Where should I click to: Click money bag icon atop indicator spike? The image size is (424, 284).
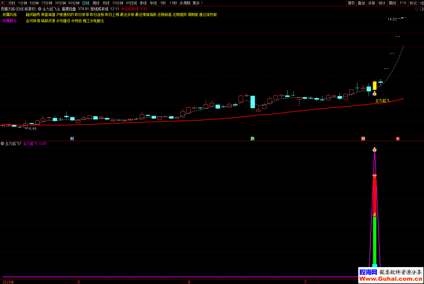tap(375, 149)
